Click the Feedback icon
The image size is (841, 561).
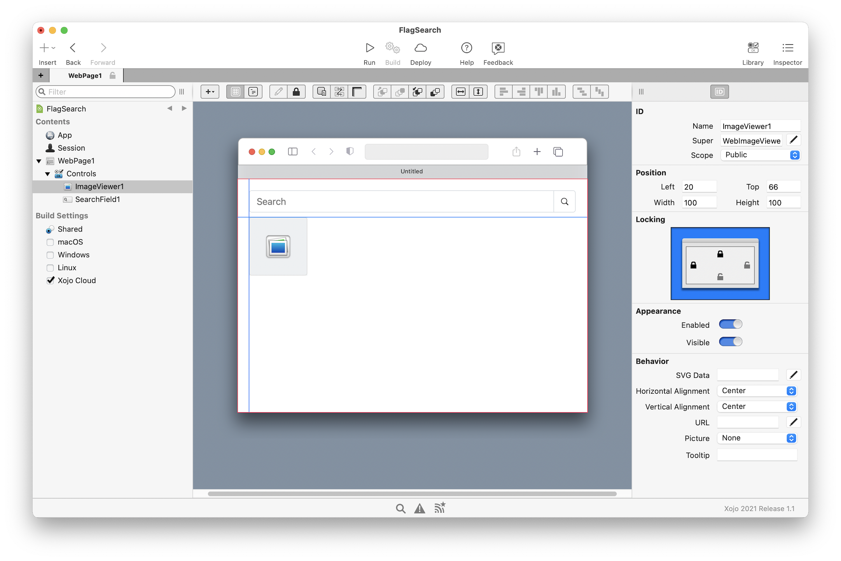click(498, 48)
